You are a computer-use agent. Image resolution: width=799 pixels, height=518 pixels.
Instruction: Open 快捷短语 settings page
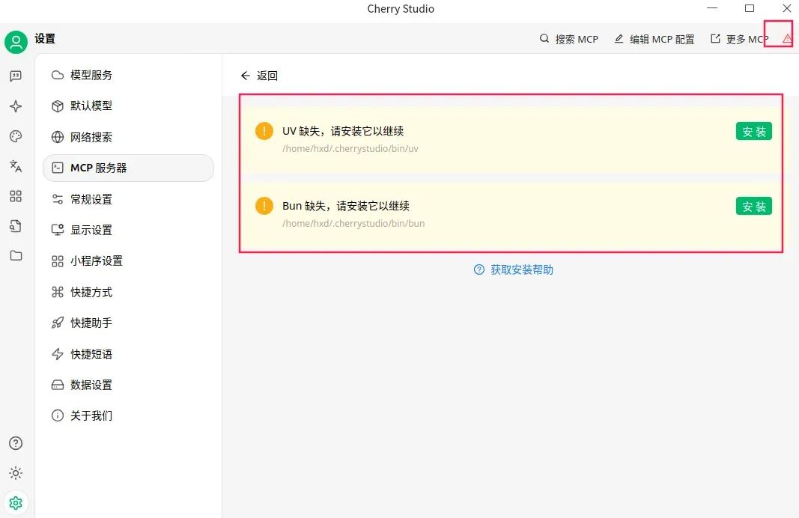tap(128, 354)
